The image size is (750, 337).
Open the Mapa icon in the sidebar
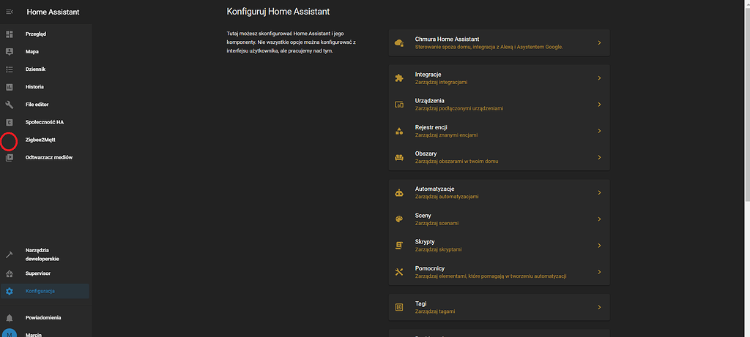10,52
